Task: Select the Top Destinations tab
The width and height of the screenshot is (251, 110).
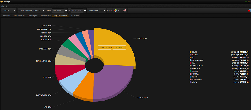Action: [x=61, y=16]
